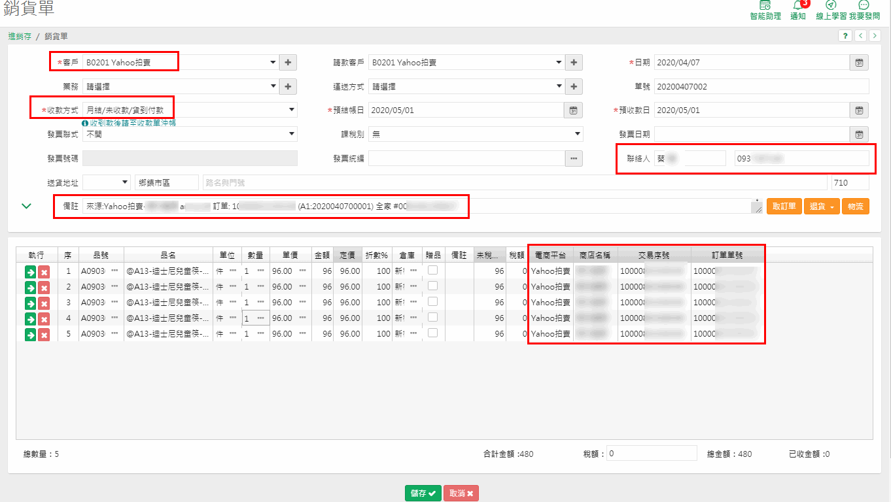Viewport: 891px width, 502px height.
Task: Open the 退貨 return dropdown button
Action: point(822,207)
